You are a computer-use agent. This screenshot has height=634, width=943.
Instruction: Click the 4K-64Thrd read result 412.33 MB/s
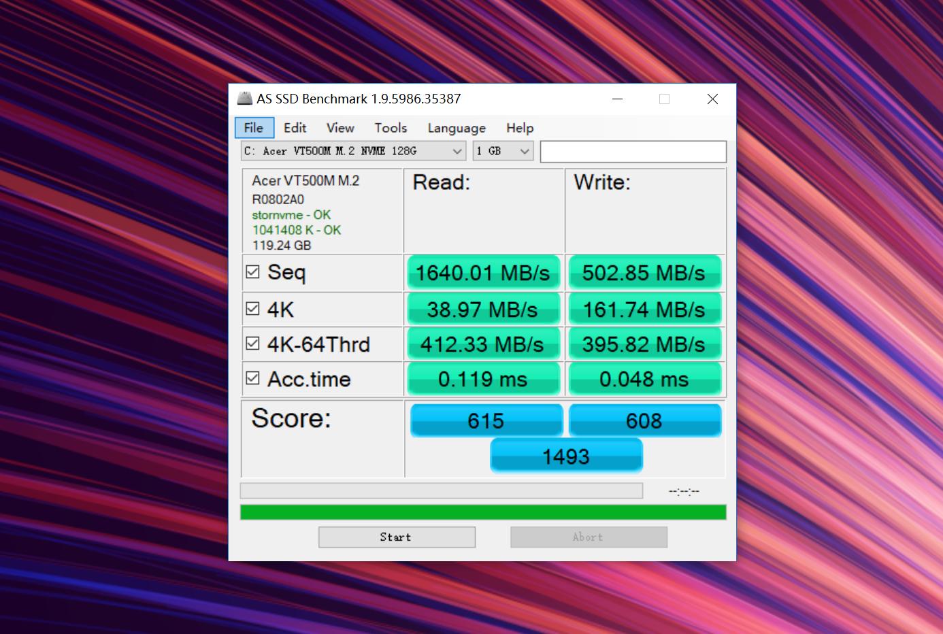483,344
